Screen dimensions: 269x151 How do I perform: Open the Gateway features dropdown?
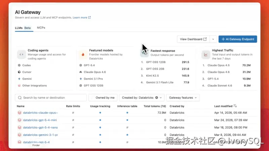[x=183, y=98]
